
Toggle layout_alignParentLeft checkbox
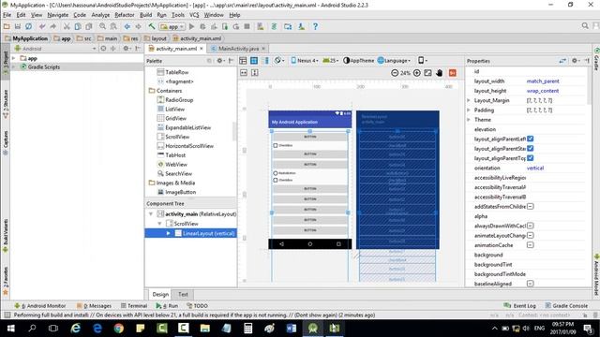[531, 139]
